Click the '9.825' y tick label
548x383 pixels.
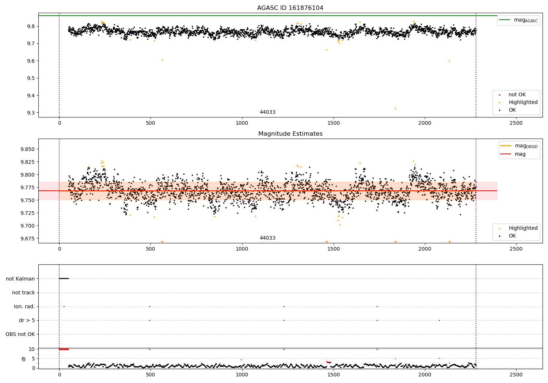(27, 162)
